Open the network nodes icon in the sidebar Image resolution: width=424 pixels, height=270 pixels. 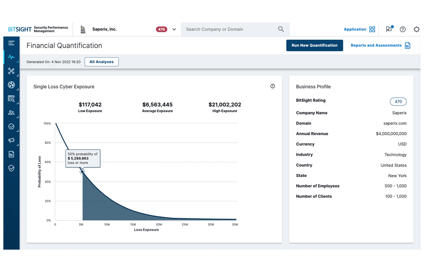pos(11,71)
